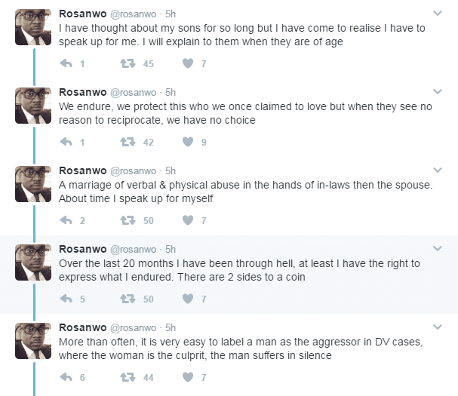Open options chevron on the 'my sons' tweet
This screenshot has width=458, height=396.
[437, 13]
